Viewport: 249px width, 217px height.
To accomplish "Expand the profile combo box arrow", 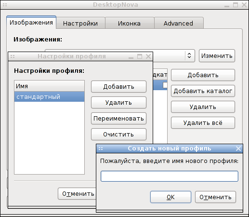I will 189,55.
